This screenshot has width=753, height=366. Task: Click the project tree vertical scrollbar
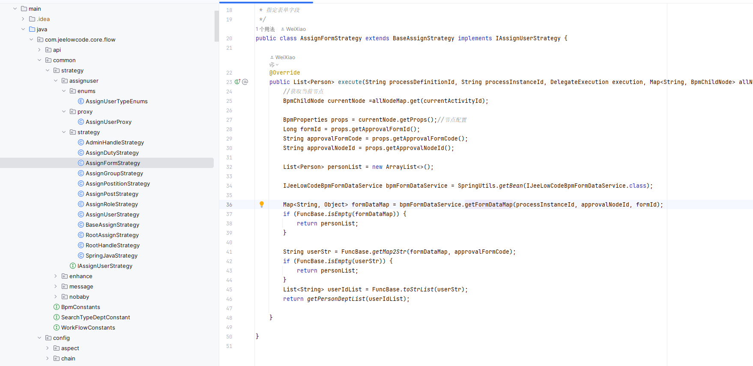click(x=216, y=26)
